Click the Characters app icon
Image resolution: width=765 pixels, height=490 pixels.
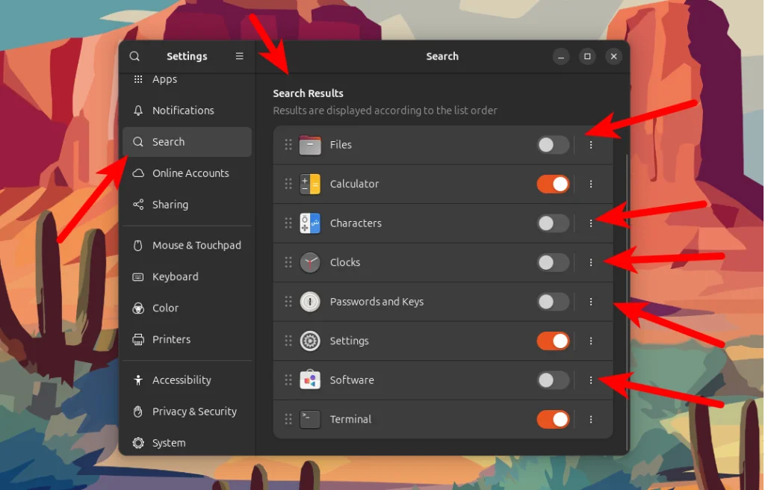pyautogui.click(x=310, y=223)
